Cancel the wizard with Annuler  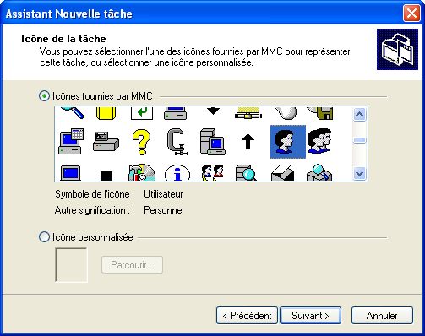(382, 316)
